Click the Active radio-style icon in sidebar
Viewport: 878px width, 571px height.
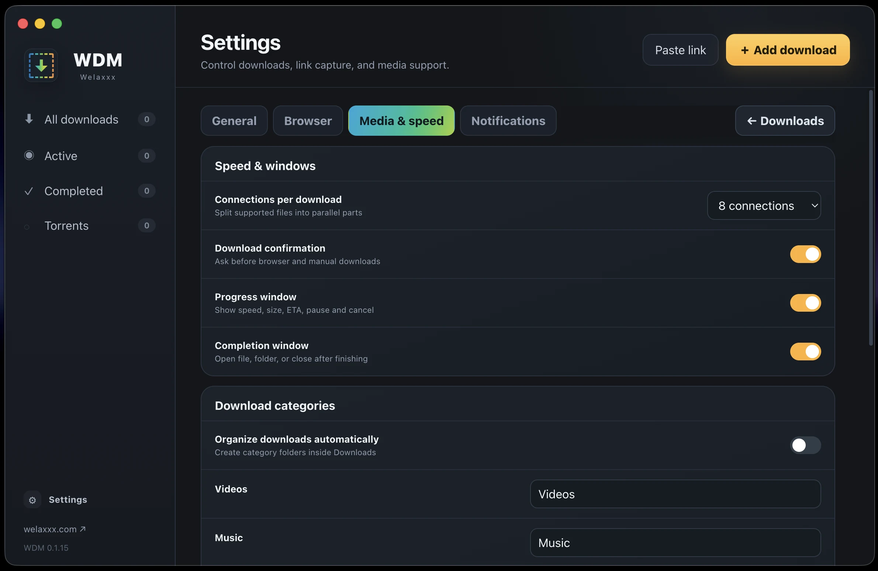tap(29, 155)
